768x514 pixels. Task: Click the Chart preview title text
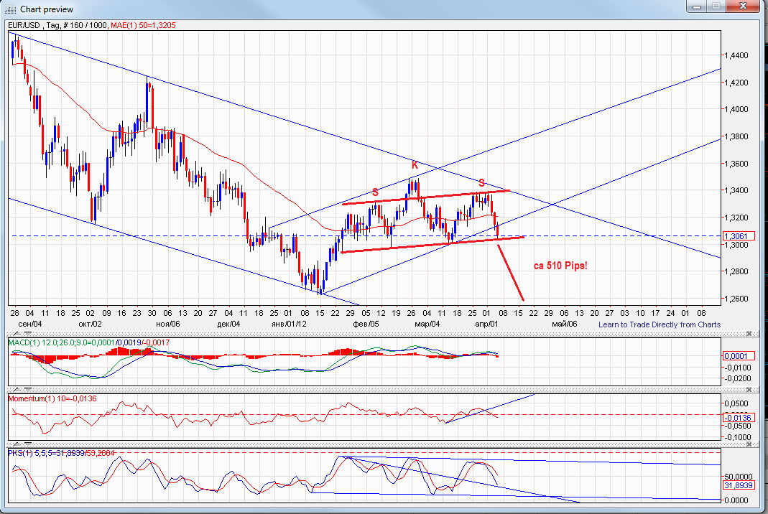(47, 9)
